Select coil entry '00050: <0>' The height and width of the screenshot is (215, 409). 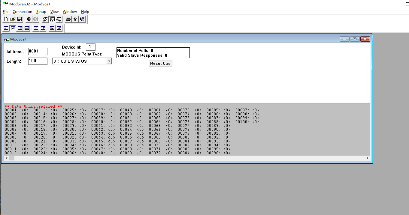pyautogui.click(x=132, y=114)
